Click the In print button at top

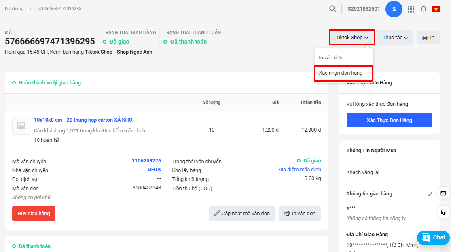tap(428, 38)
